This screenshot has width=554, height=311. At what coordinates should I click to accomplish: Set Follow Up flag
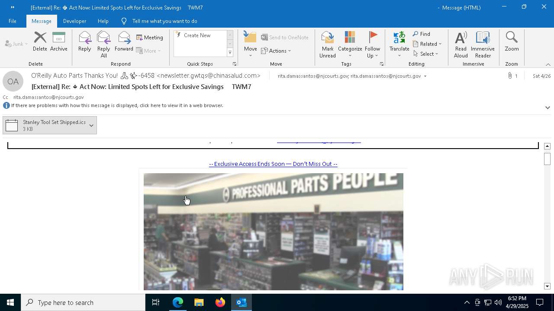372,44
